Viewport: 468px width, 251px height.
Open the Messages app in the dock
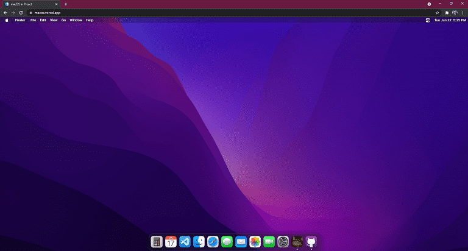pyautogui.click(x=227, y=242)
